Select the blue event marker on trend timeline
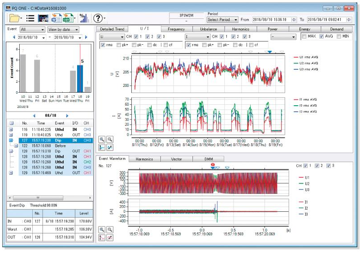Viewport: 360px width, 253px height. point(270,52)
